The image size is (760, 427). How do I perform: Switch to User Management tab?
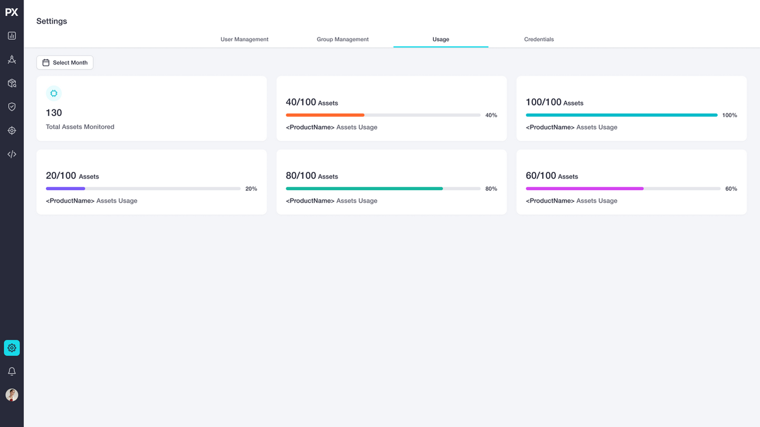[244, 40]
